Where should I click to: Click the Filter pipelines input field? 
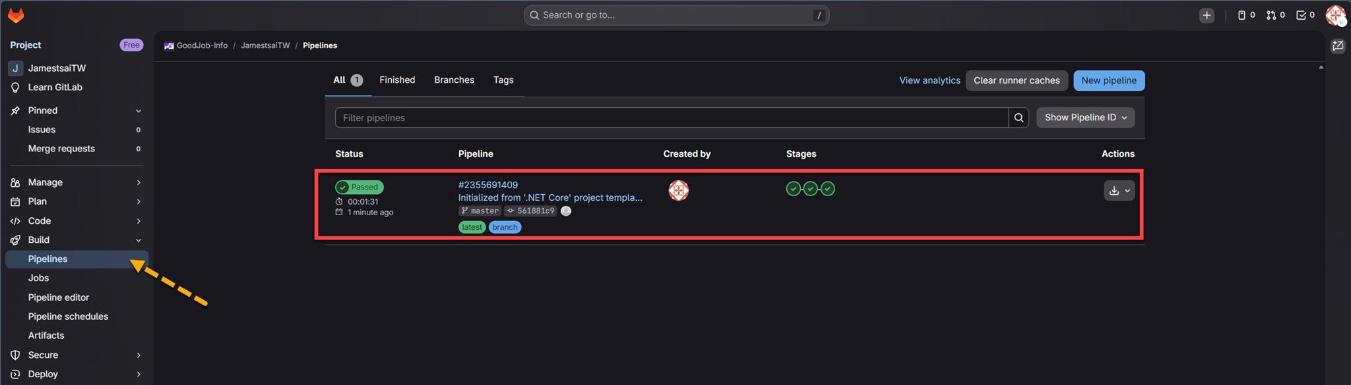tap(672, 118)
